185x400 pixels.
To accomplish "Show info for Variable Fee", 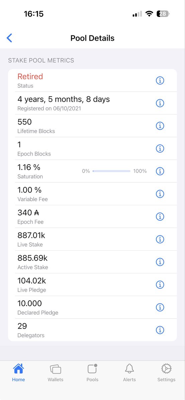I will tap(160, 194).
